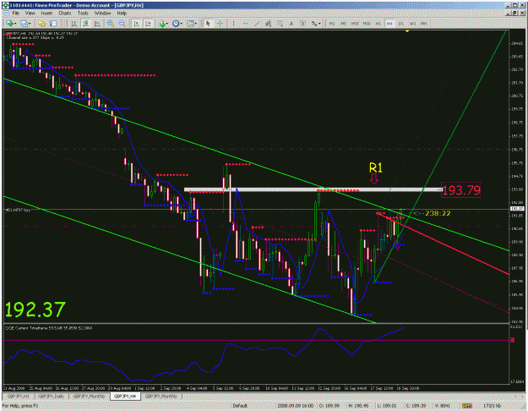
Task: Select the Horizontal Line drawing tool
Action: click(x=246, y=24)
